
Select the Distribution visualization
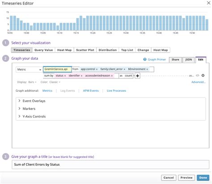(108, 50)
